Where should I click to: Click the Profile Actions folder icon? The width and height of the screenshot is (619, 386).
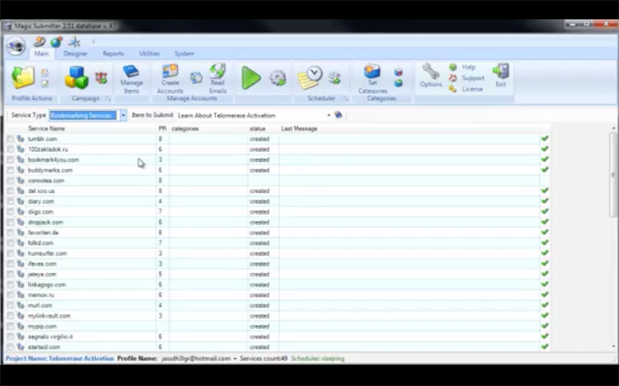(23, 77)
